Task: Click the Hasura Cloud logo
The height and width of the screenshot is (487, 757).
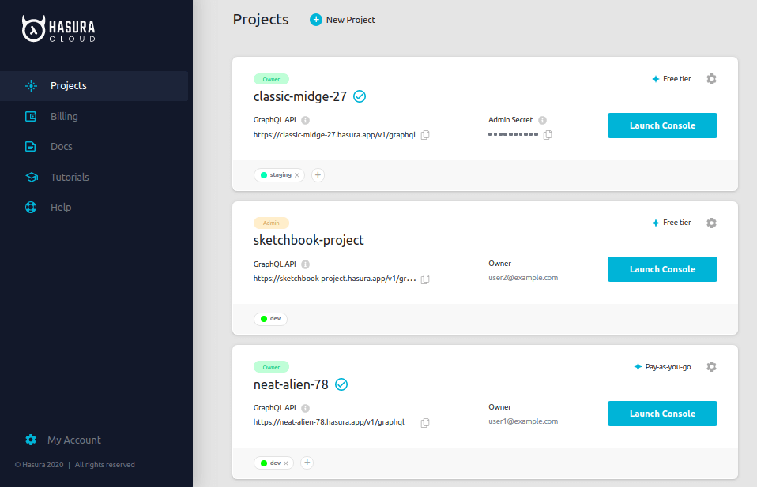Action: (59, 28)
